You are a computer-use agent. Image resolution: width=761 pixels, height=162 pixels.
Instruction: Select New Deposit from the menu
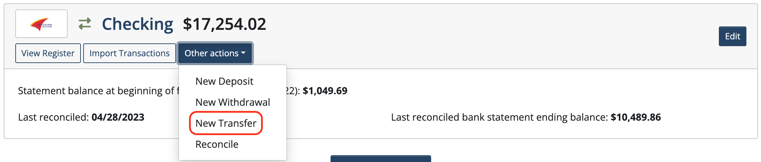(x=224, y=81)
